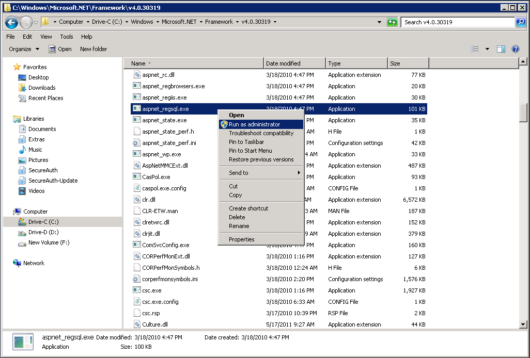
Task: Expand the Organize dropdown
Action: pyautogui.click(x=24, y=49)
